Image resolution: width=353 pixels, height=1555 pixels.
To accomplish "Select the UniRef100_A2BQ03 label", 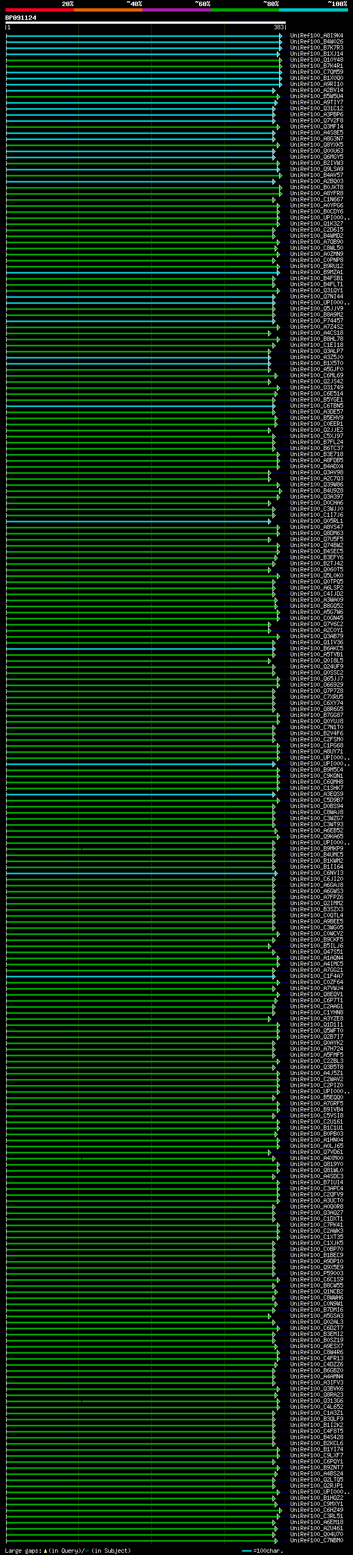I will pyautogui.click(x=317, y=181).
